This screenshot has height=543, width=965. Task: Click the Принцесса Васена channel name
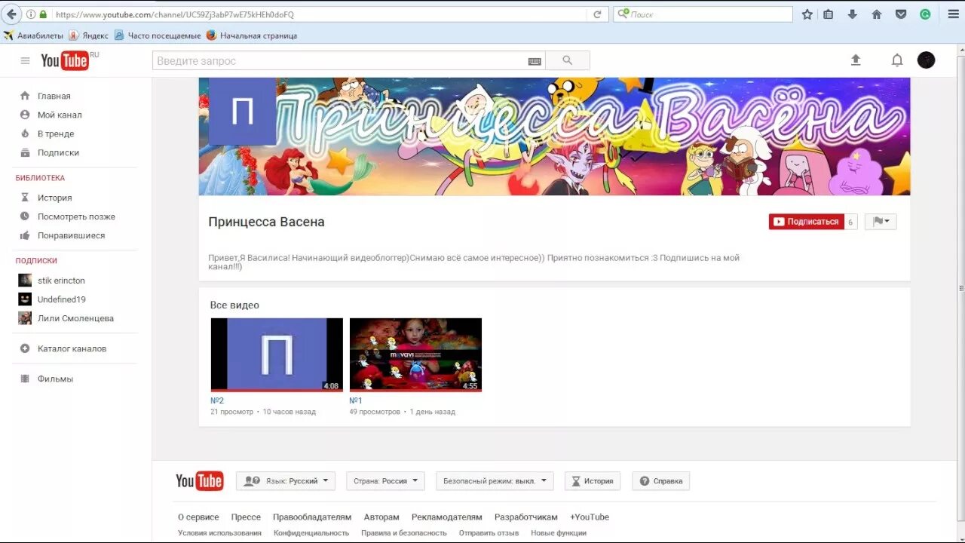click(266, 222)
